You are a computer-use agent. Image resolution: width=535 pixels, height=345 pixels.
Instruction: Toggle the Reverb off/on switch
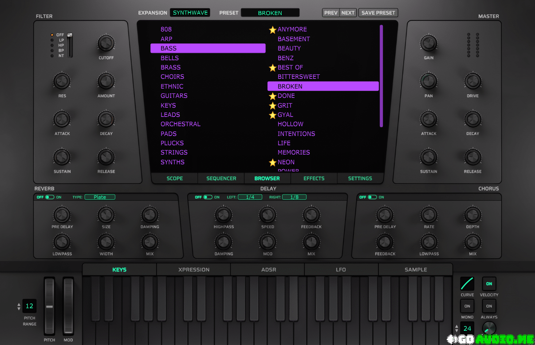(49, 197)
